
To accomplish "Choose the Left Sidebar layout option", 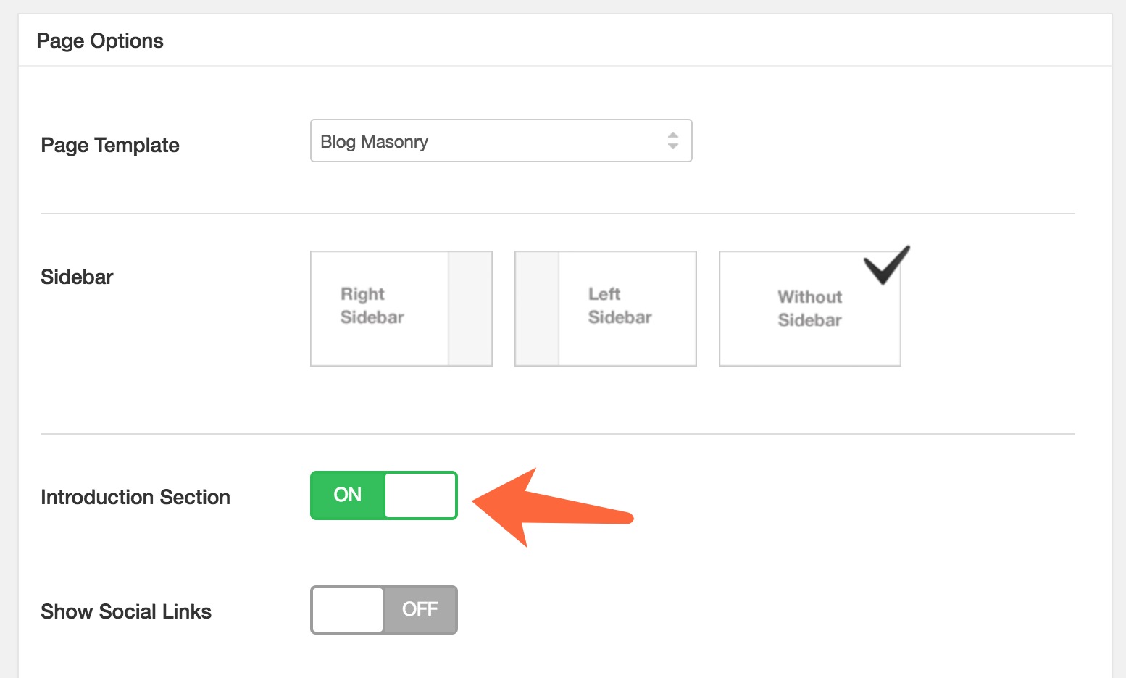I will point(605,308).
